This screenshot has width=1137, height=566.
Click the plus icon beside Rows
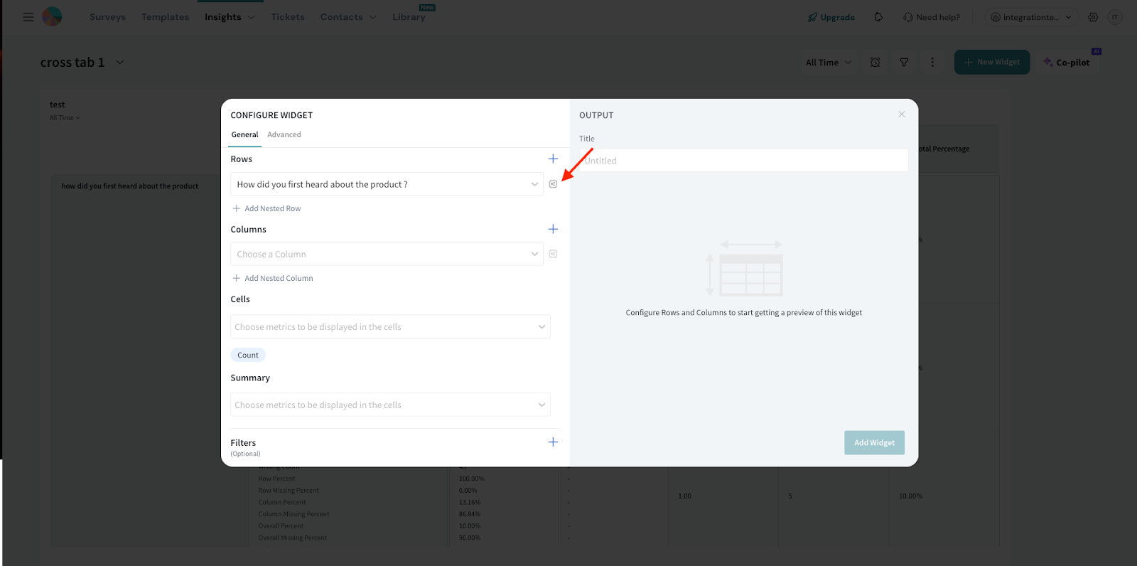click(553, 159)
